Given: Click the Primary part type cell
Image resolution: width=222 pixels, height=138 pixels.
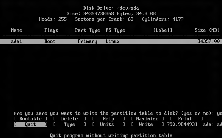Looking at the screenshot, I should click(87, 42).
